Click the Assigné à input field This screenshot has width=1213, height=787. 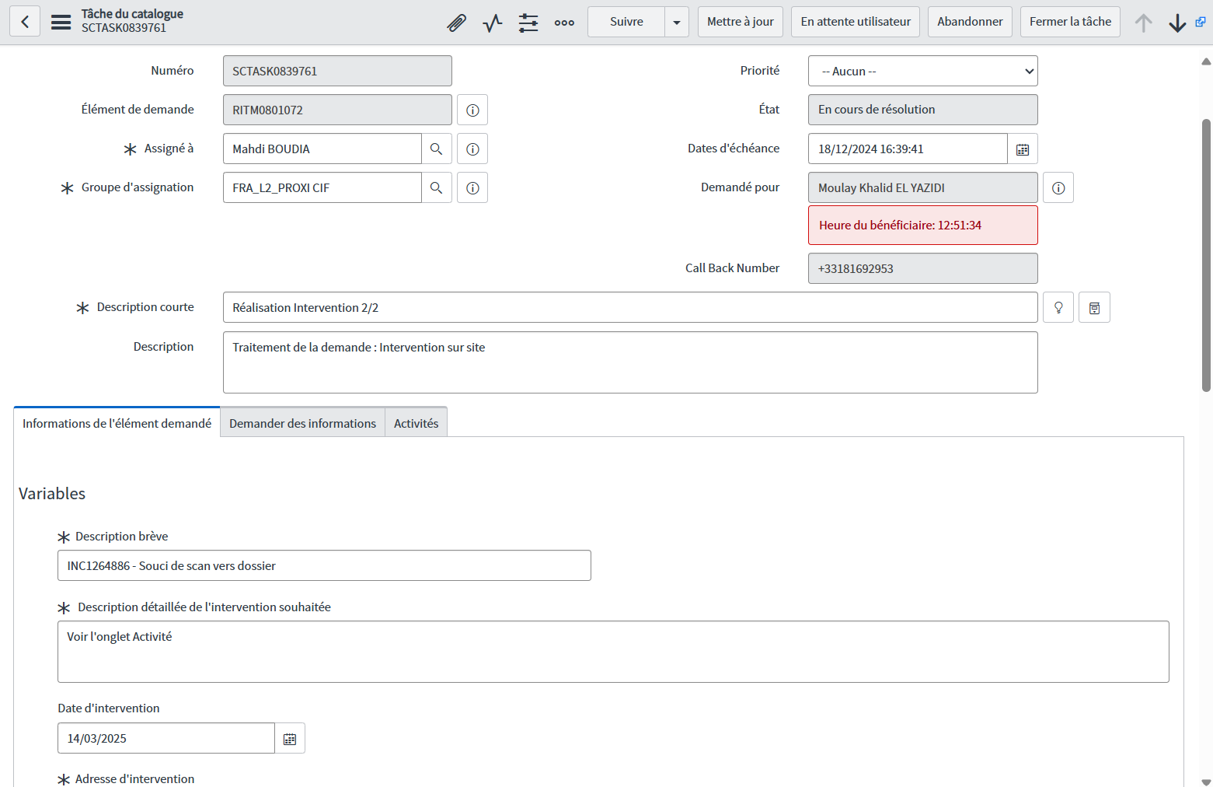click(x=322, y=149)
